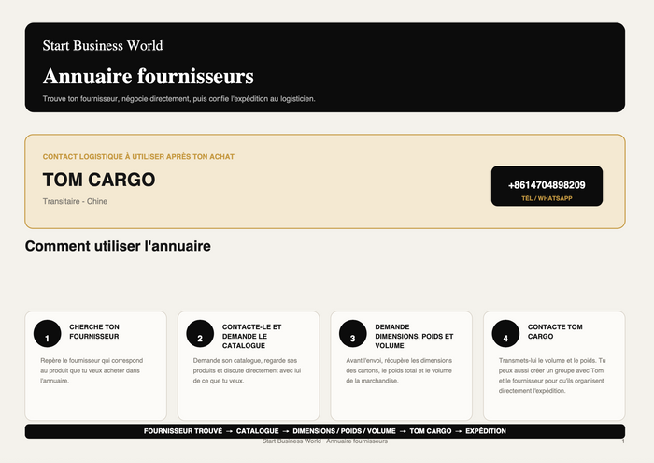Click description starting 'Demande son catalogue'
The image size is (654, 463).
point(247,370)
